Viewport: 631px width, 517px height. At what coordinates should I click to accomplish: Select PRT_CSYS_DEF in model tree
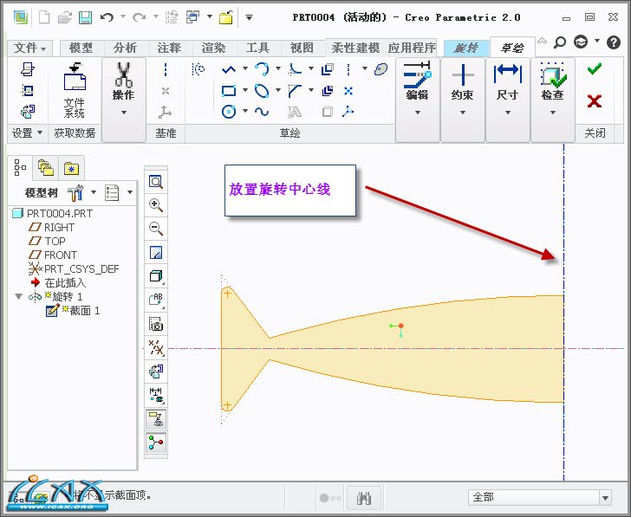coord(75,268)
